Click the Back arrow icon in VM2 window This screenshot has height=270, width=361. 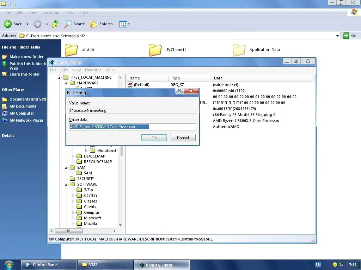tap(8, 24)
